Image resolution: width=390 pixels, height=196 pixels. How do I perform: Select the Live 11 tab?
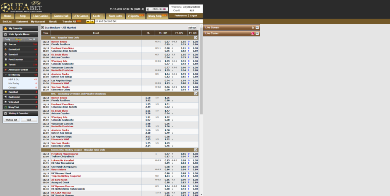point(31,40)
